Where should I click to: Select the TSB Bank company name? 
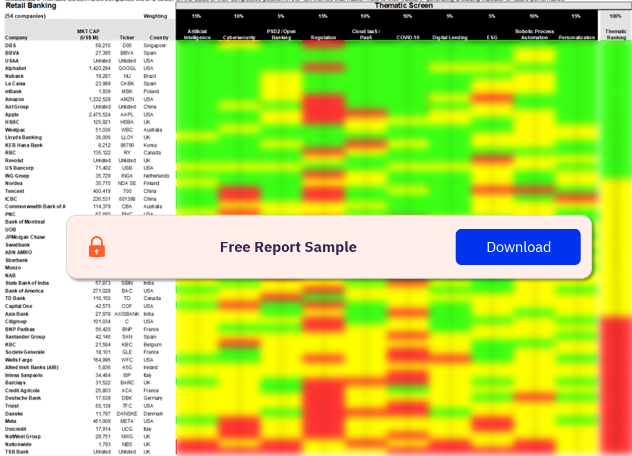[17, 452]
